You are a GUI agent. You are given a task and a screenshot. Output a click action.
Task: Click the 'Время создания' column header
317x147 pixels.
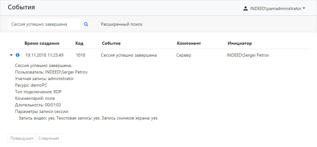[42, 43]
